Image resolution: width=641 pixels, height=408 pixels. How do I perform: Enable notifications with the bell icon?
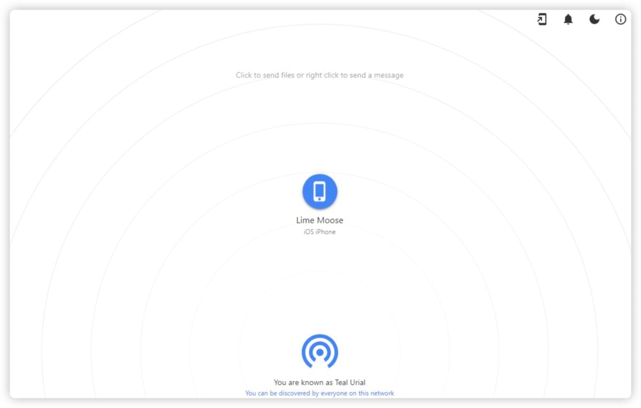[x=568, y=20]
